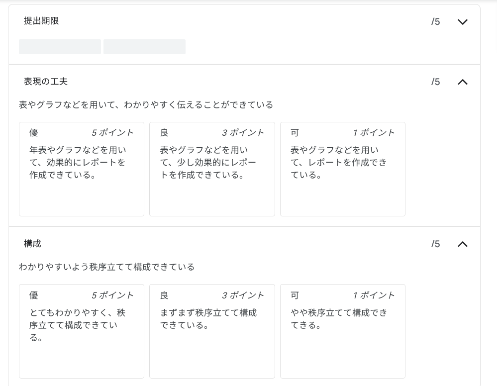Collapse the 表現の工夫 criterion chevron
Screen dimensions: 497x386
pos(463,82)
